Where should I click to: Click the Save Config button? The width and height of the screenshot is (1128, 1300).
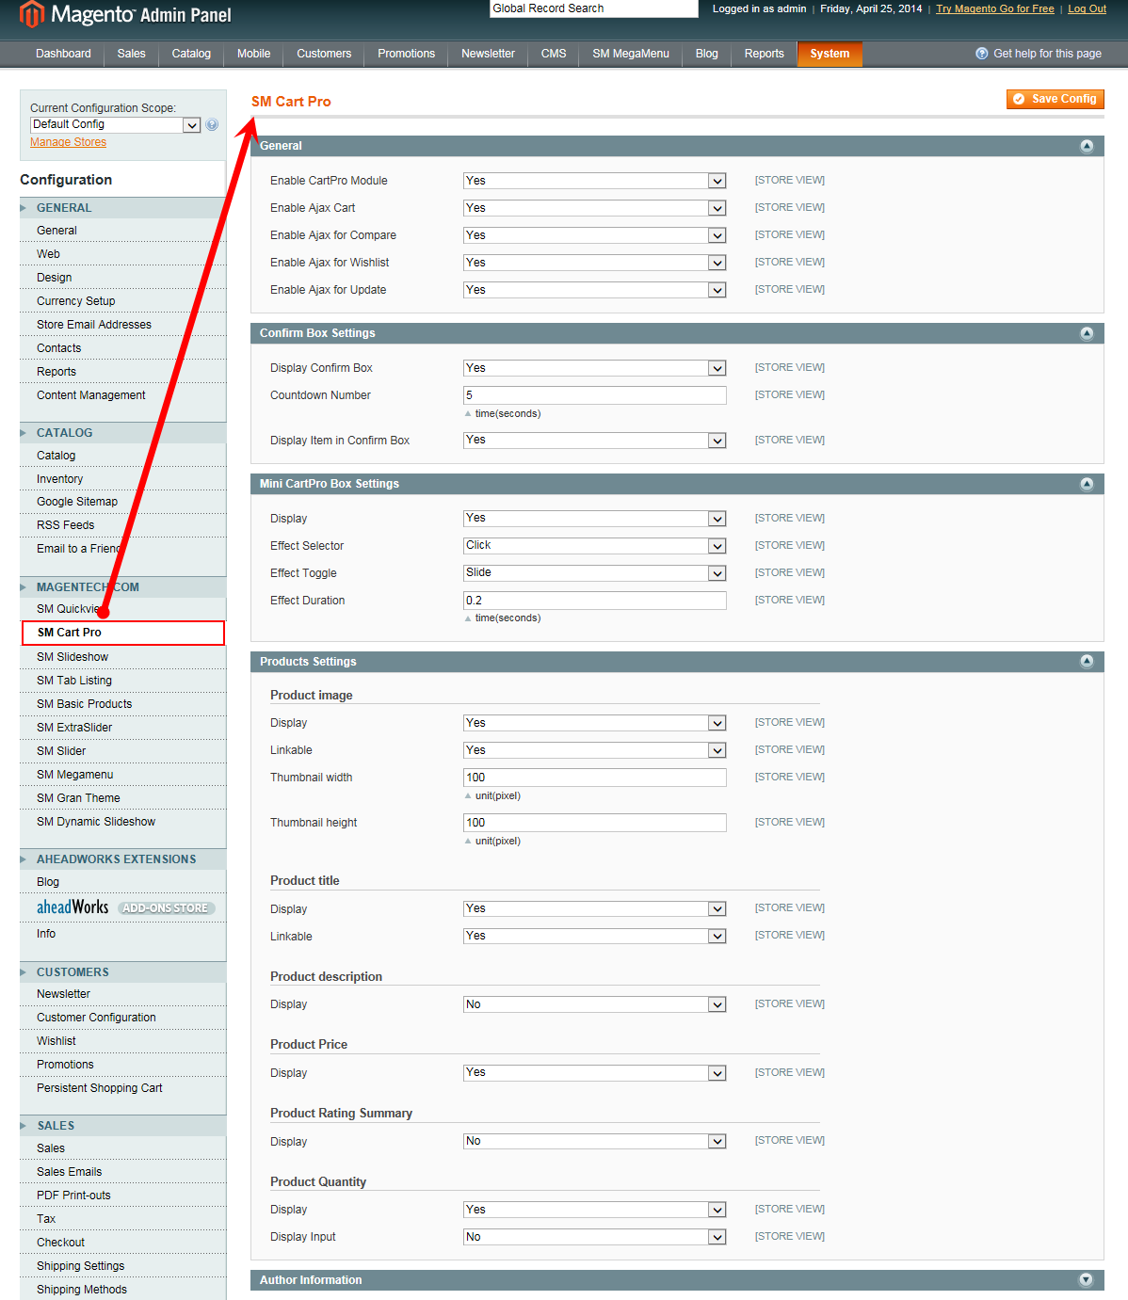click(1055, 99)
